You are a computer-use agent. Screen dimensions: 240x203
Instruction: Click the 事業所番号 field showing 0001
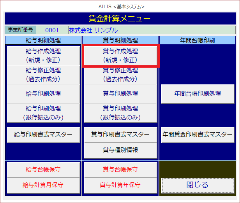pos(52,30)
